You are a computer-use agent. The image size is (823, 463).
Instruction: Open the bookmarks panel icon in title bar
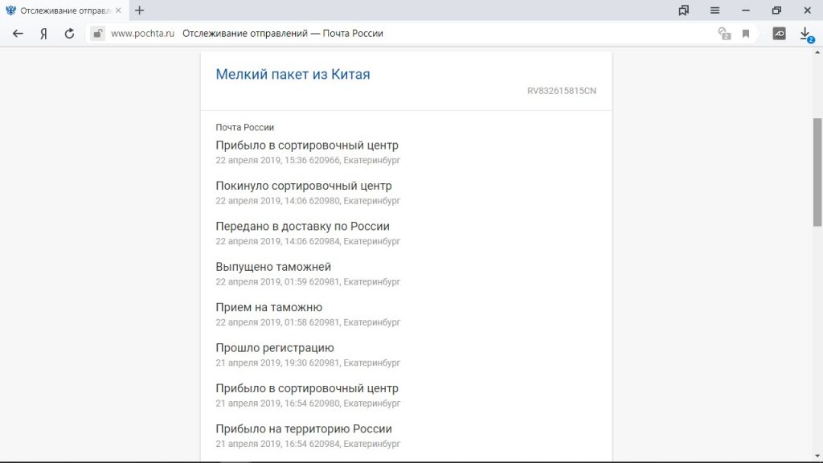[x=684, y=10]
